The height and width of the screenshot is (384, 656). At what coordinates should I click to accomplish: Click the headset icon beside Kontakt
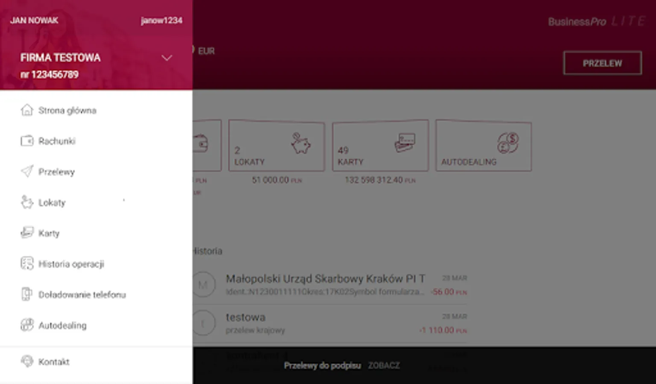[27, 361]
